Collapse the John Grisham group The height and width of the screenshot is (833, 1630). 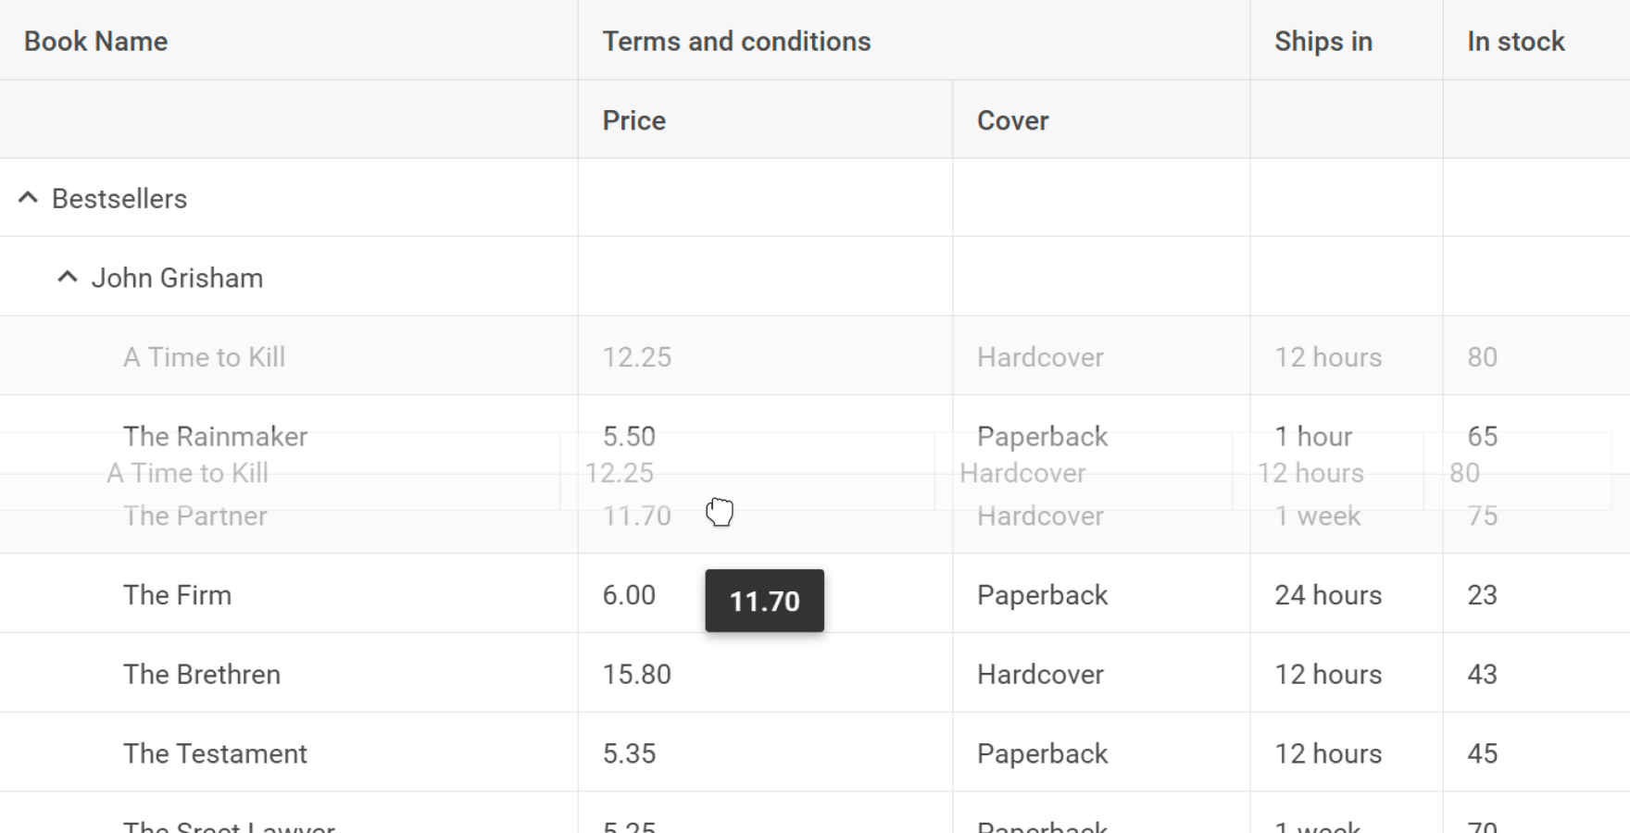tap(67, 278)
